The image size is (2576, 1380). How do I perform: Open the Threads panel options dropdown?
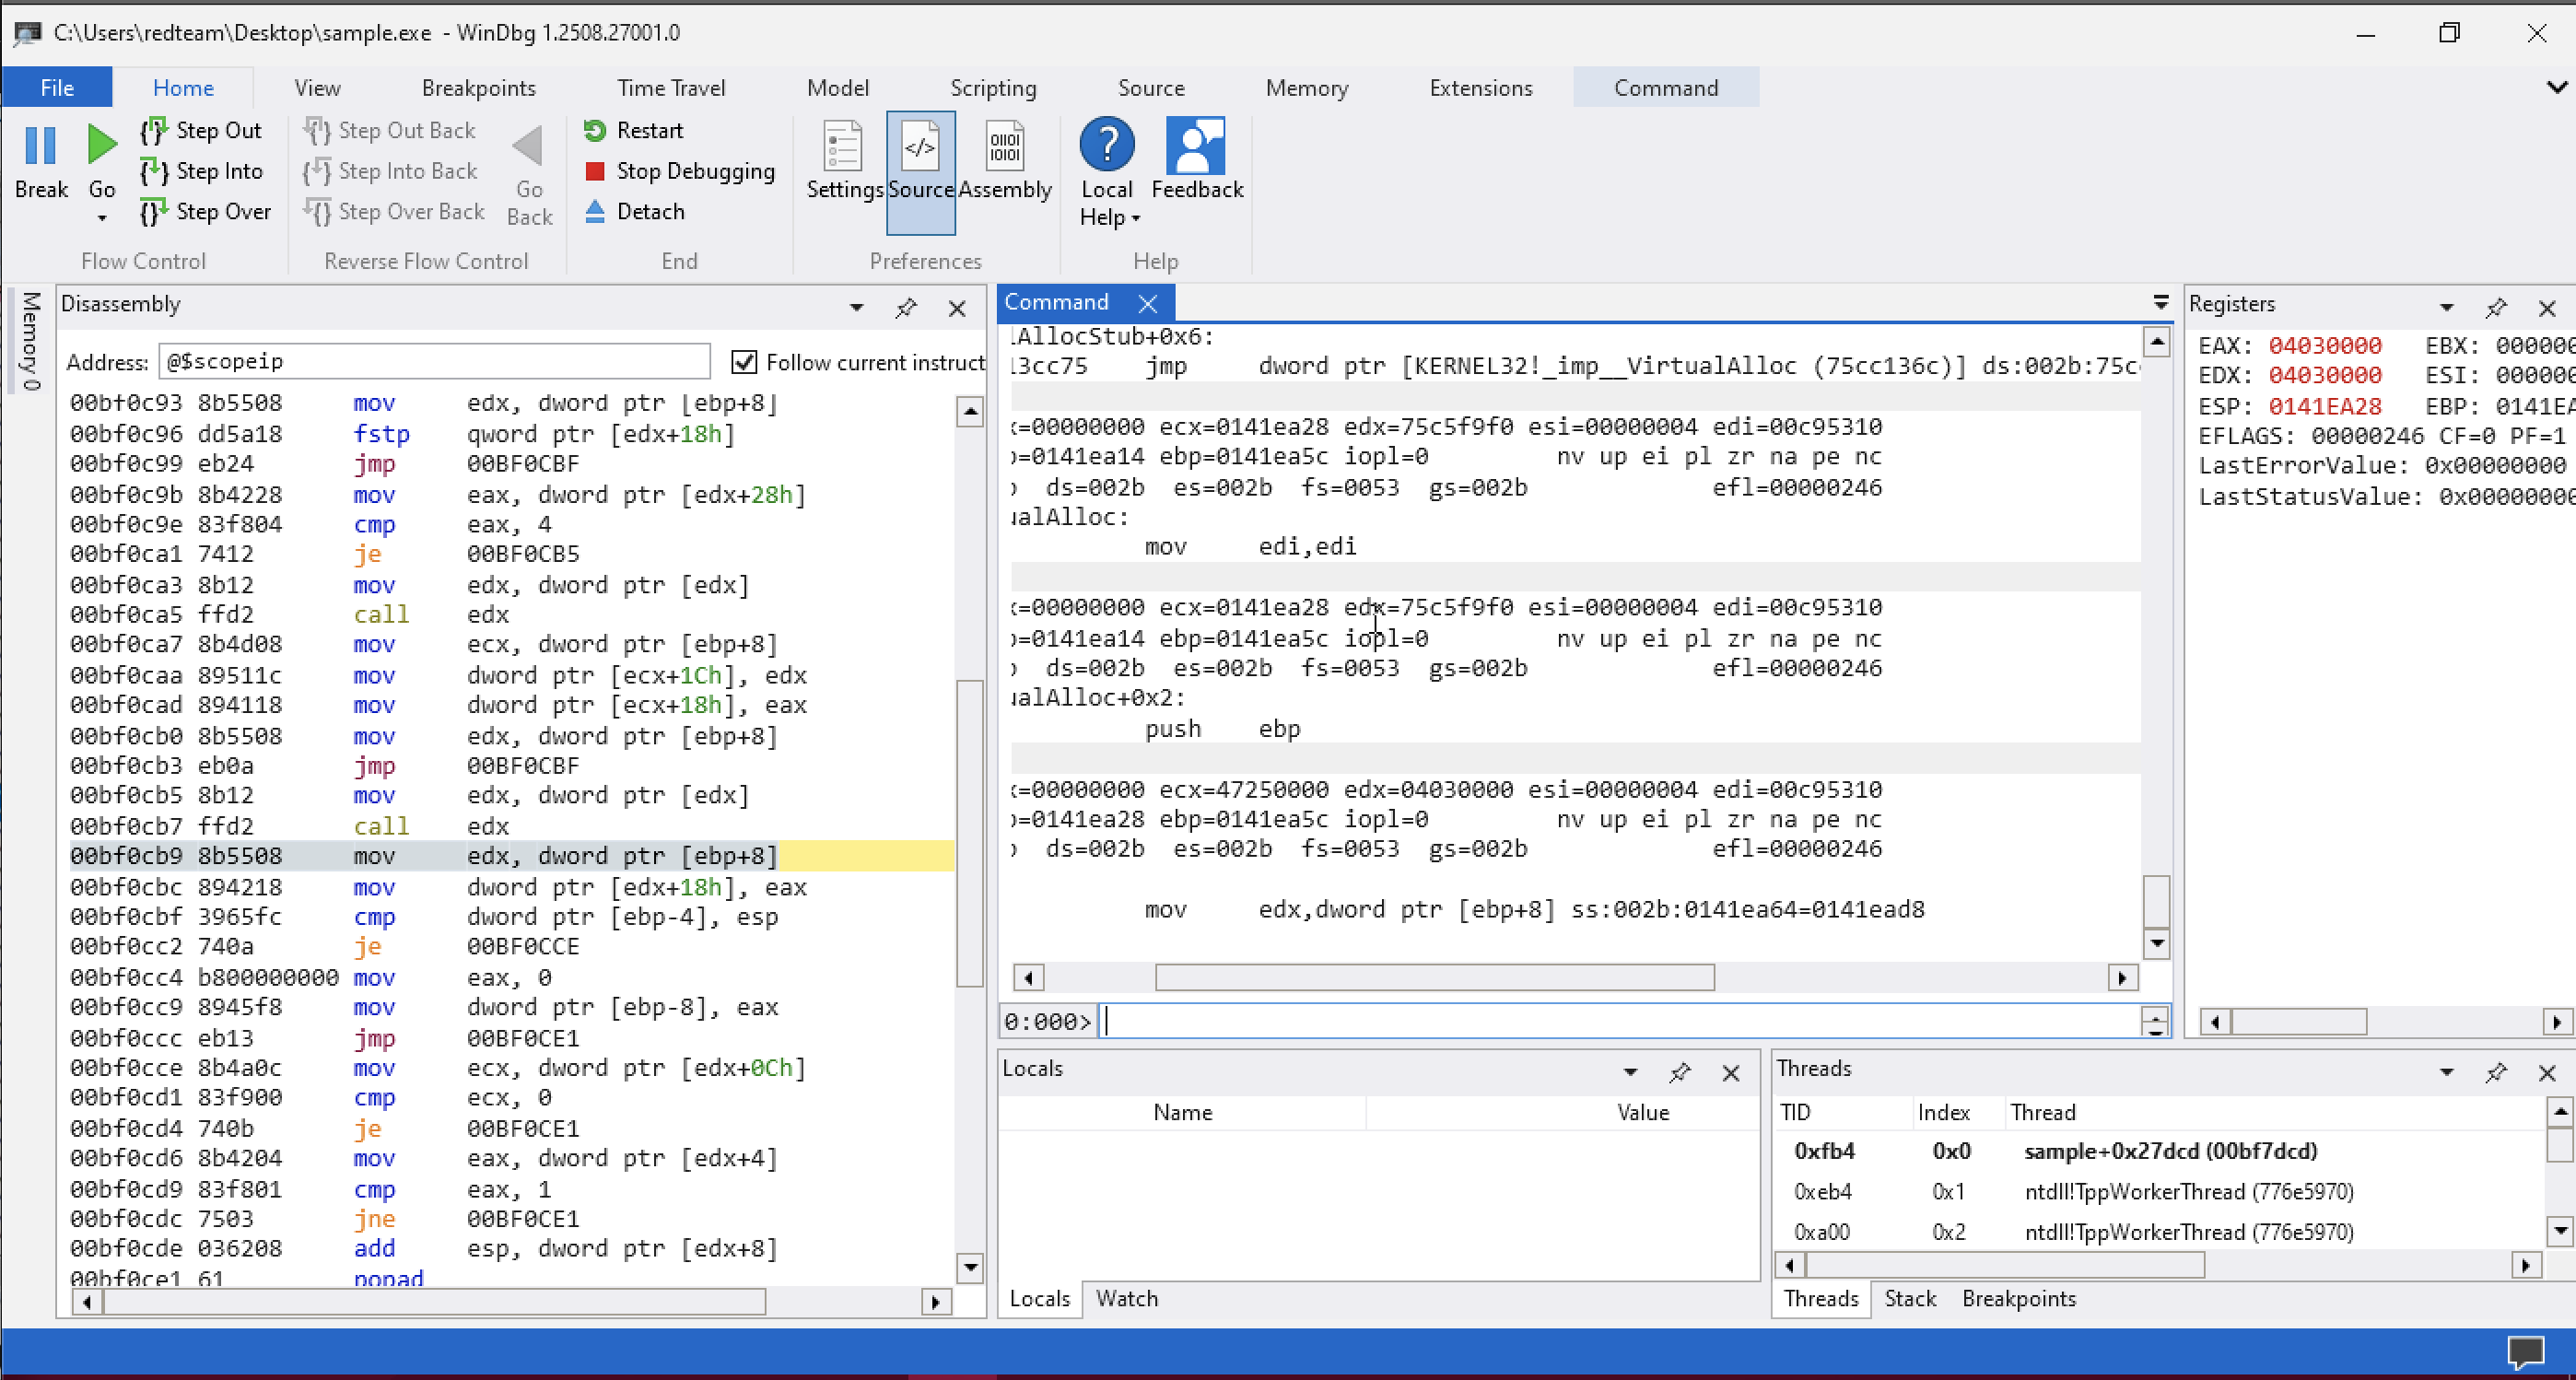click(2446, 1072)
